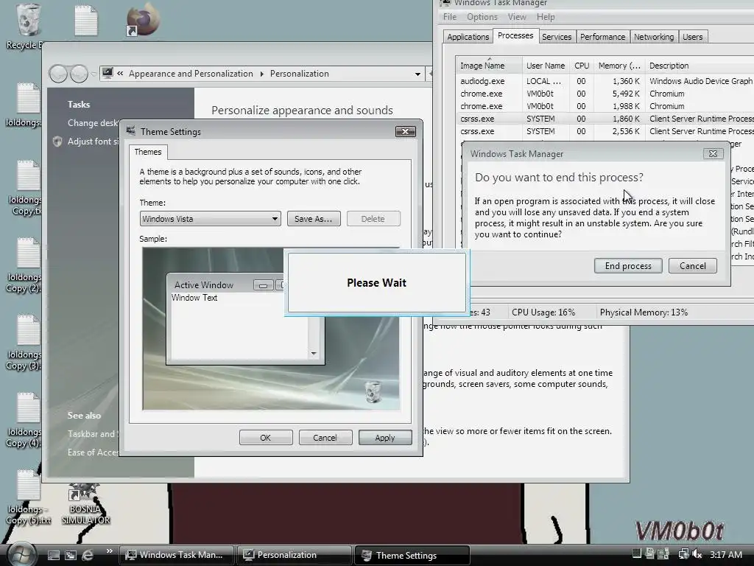This screenshot has width=754, height=566.
Task: Open the Help menu in Task Manager
Action: tap(546, 17)
